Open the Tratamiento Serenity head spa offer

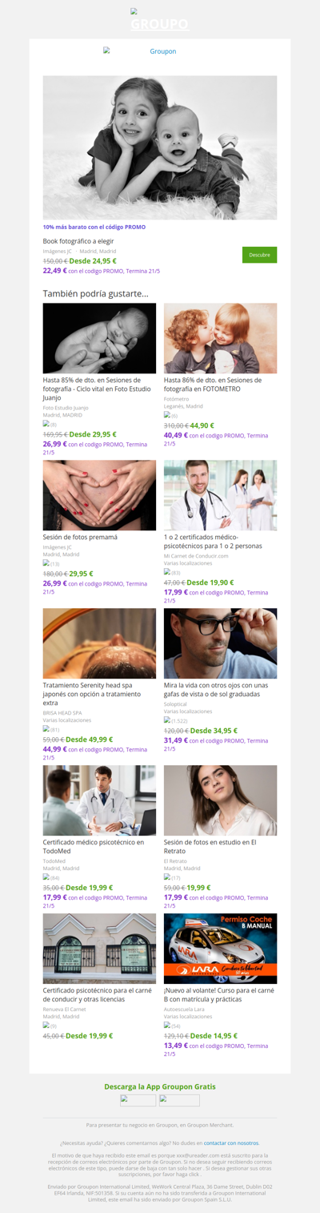[99, 690]
